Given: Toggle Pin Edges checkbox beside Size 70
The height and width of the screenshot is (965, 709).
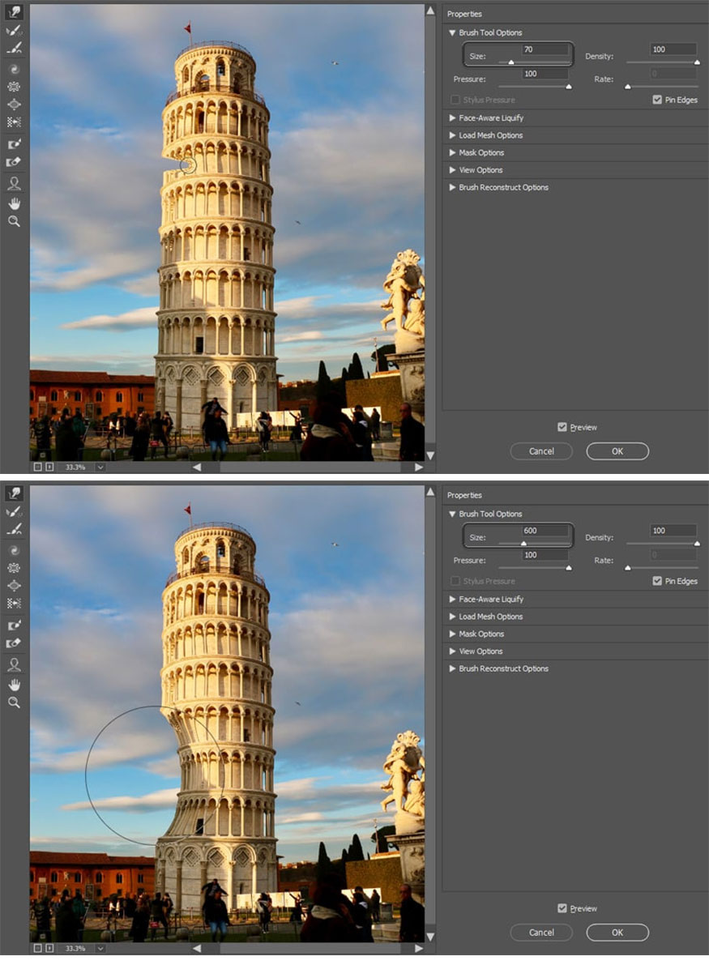Looking at the screenshot, I should (657, 100).
